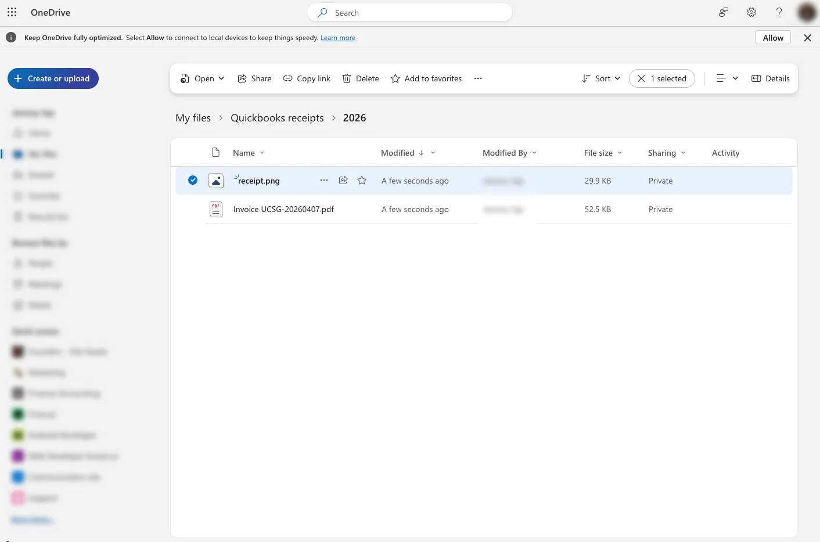Open Sharing column dropdown

(x=683, y=153)
